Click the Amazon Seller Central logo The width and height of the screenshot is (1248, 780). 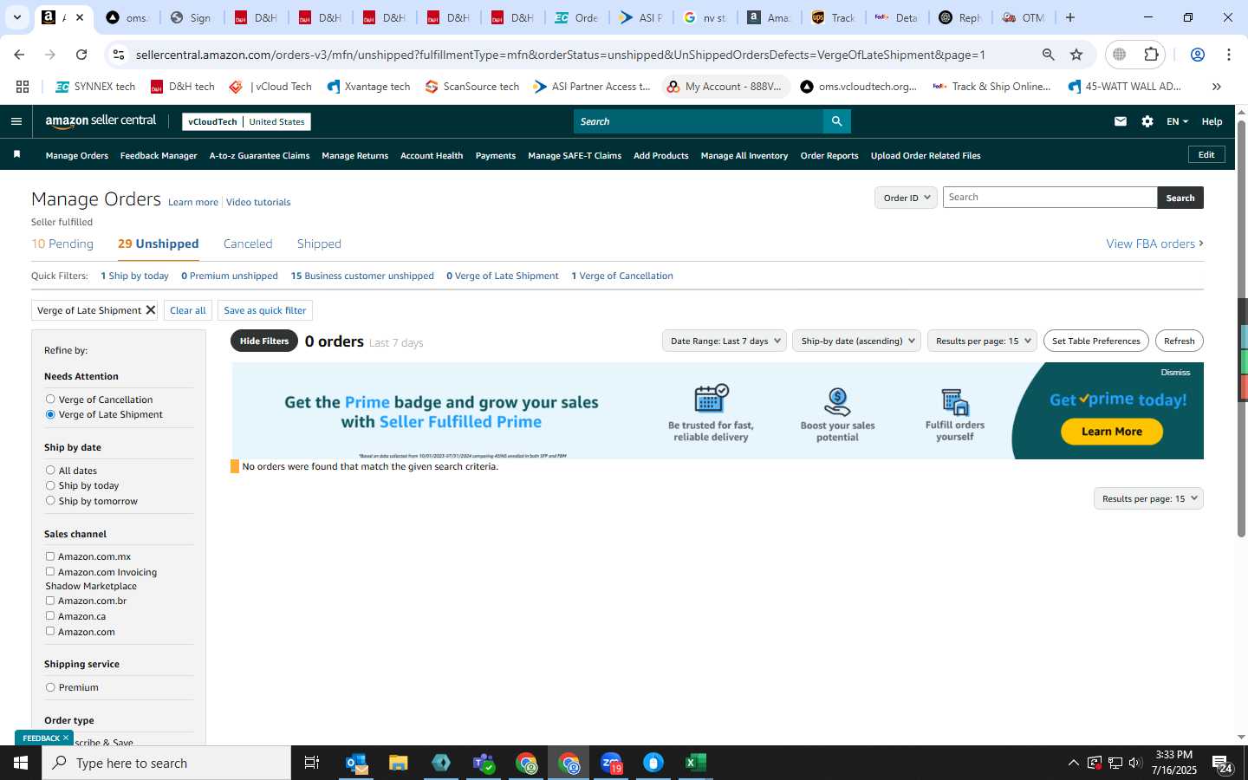[x=101, y=121]
